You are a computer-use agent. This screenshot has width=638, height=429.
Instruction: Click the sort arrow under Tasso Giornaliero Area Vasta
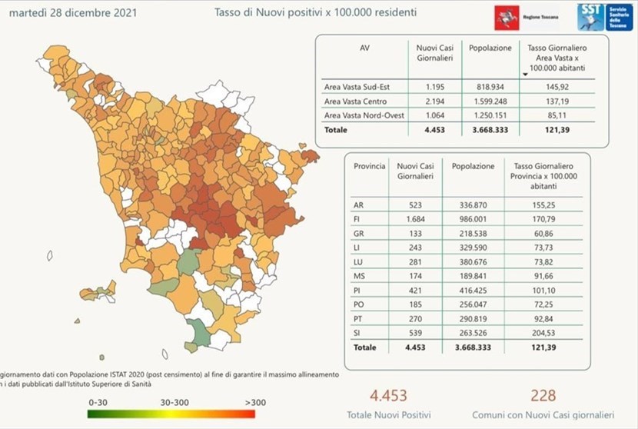coord(524,75)
